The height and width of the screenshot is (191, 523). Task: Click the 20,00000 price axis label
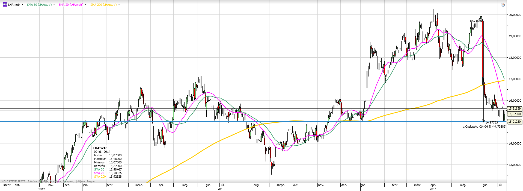(x=515, y=15)
